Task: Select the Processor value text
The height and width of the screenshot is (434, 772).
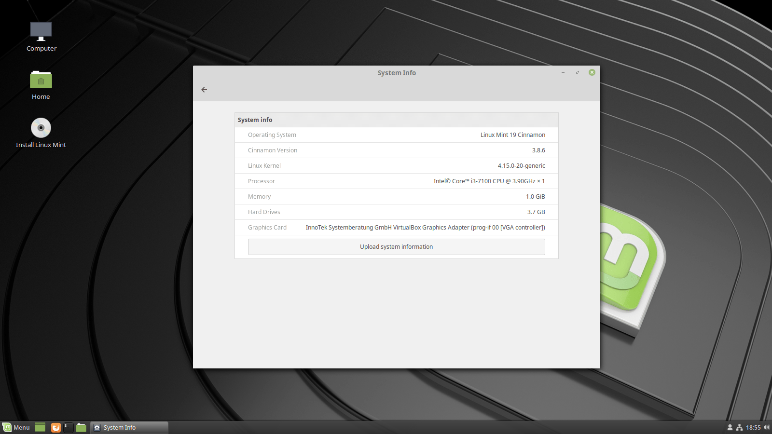Action: 489,181
